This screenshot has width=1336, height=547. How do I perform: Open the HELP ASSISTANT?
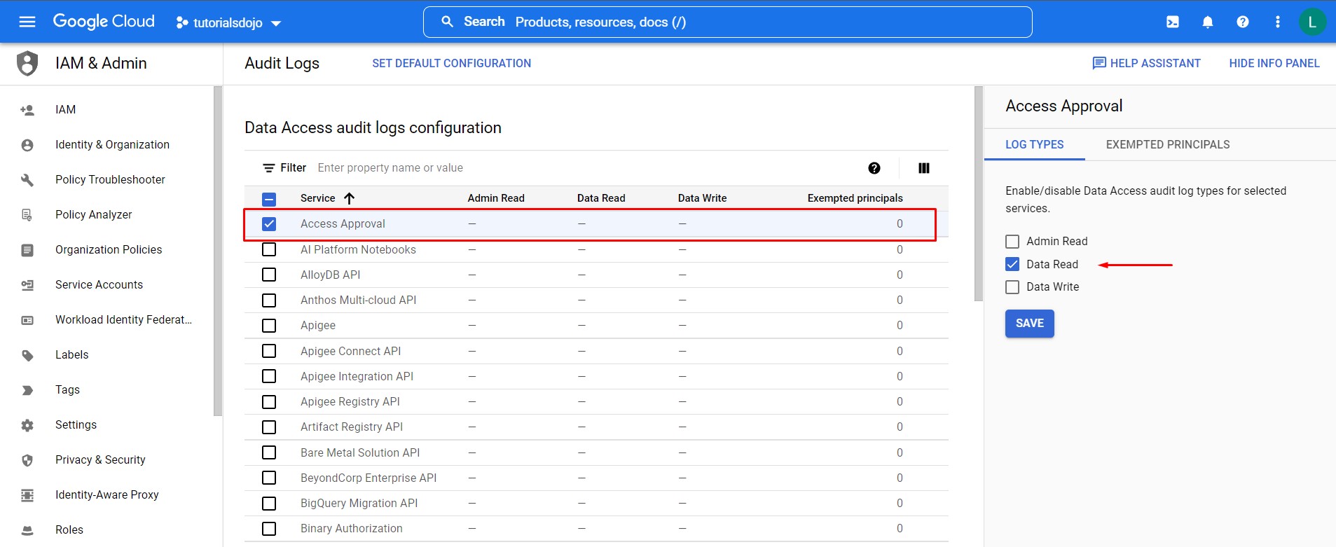coord(1146,63)
